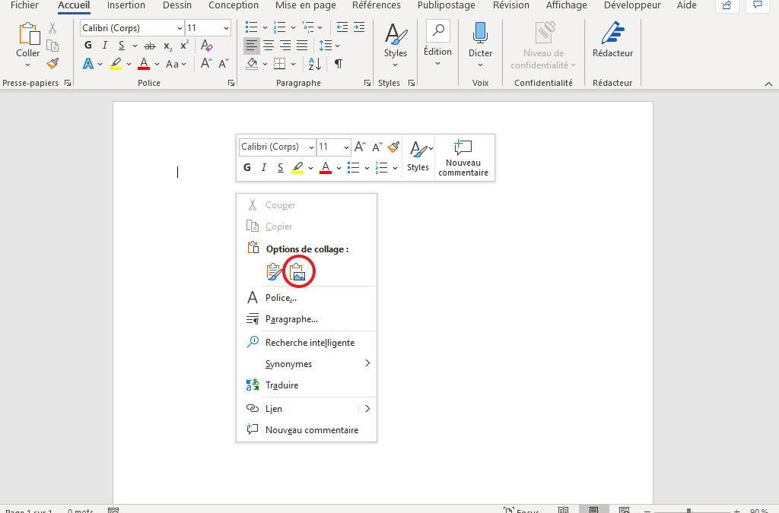The height and width of the screenshot is (513, 779).
Task: Toggle strikethrough formatting in the ribbon
Action: [x=149, y=46]
